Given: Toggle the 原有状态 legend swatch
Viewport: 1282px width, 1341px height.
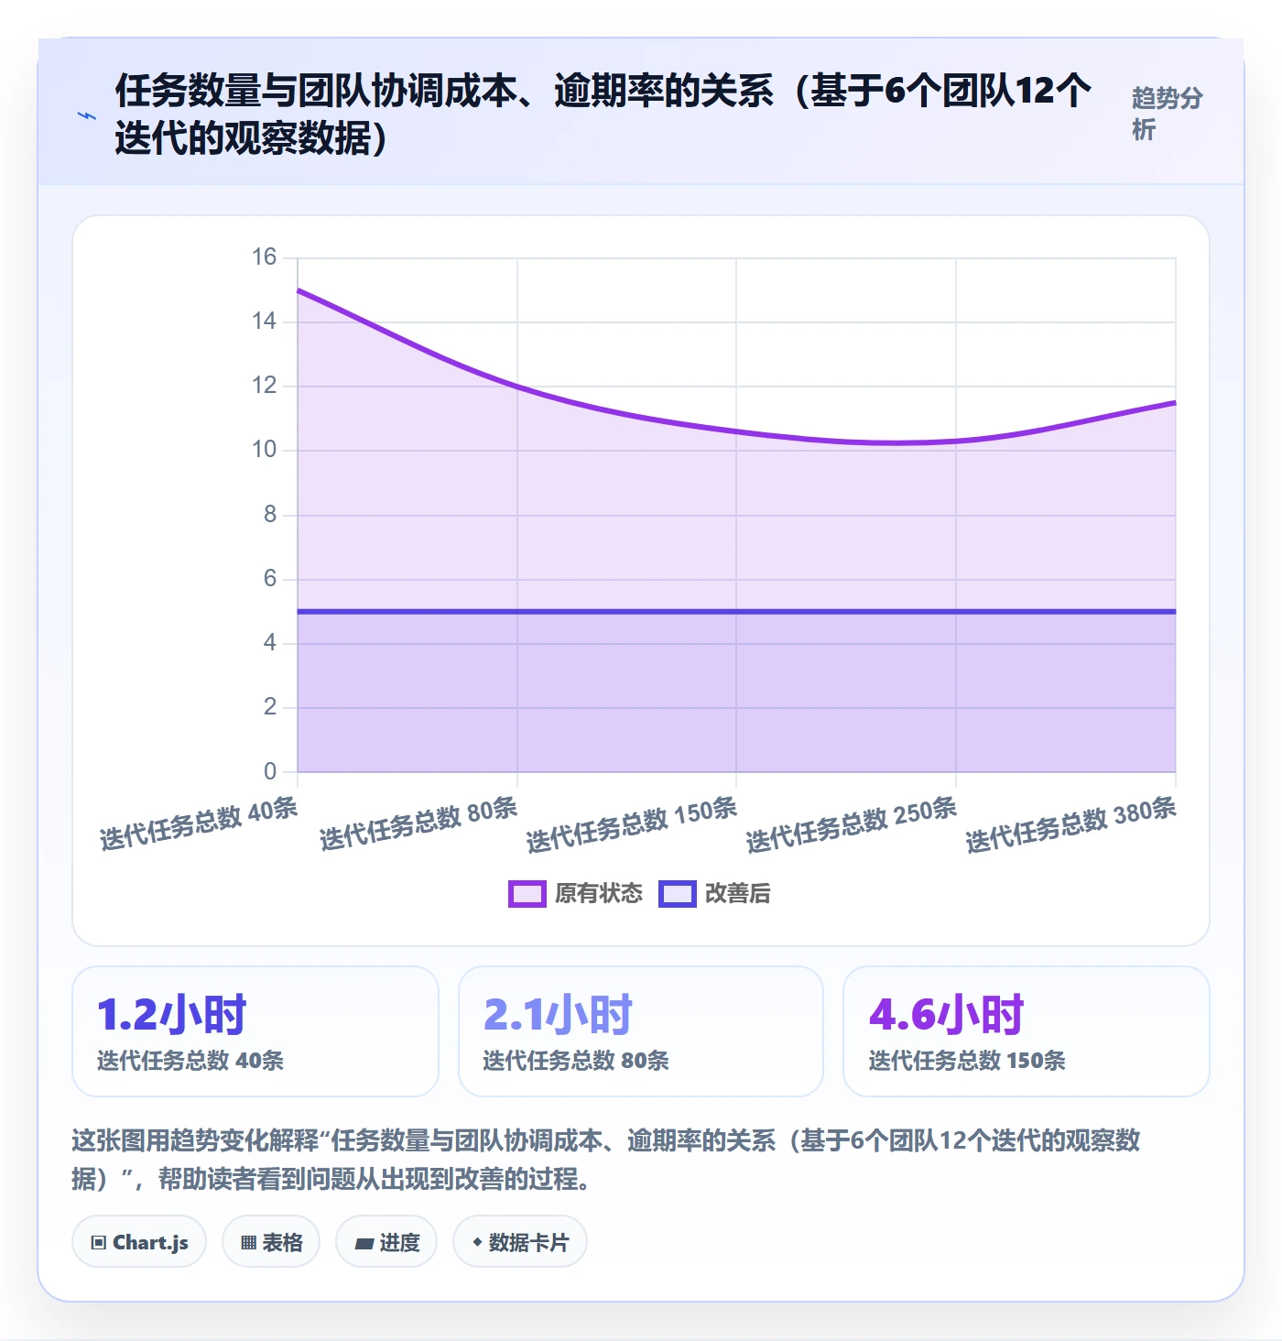Looking at the screenshot, I should point(527,894).
